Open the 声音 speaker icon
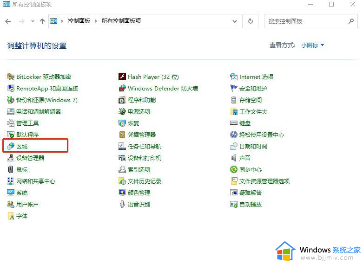Viewport: 363px width, 264px height. pyautogui.click(x=234, y=158)
